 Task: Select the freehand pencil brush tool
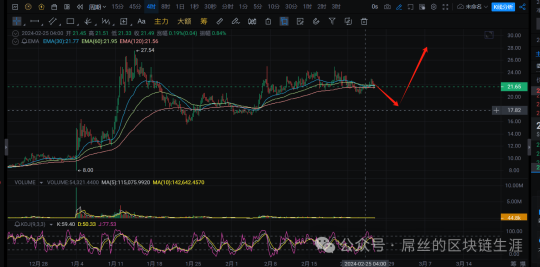pos(235,21)
